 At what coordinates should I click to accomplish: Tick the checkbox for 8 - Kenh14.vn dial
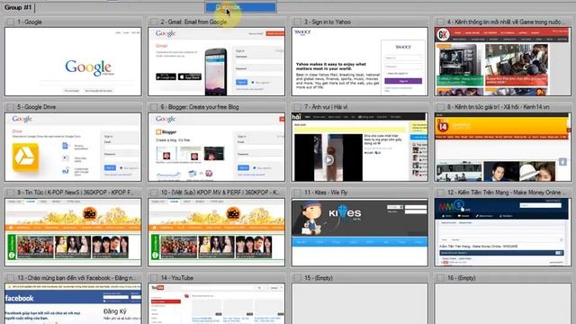pyautogui.click(x=440, y=107)
